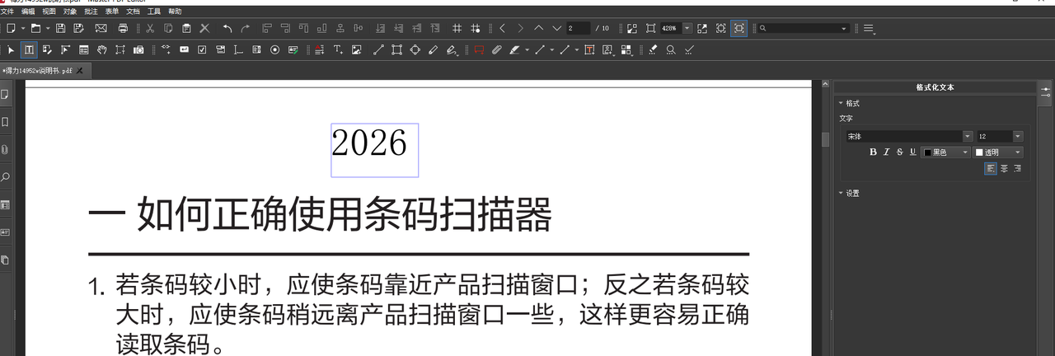Open the New document dropdown arrow
This screenshot has width=1055, height=356.
[23, 28]
